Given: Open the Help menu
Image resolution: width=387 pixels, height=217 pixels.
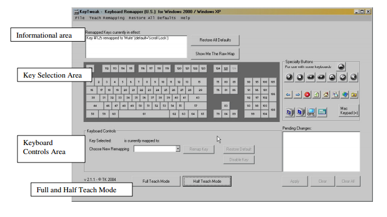Looking at the screenshot, I should pyautogui.click(x=185, y=18).
